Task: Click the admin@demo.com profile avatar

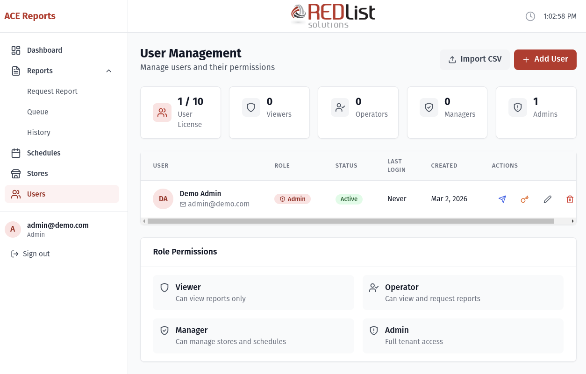Action: [x=13, y=229]
